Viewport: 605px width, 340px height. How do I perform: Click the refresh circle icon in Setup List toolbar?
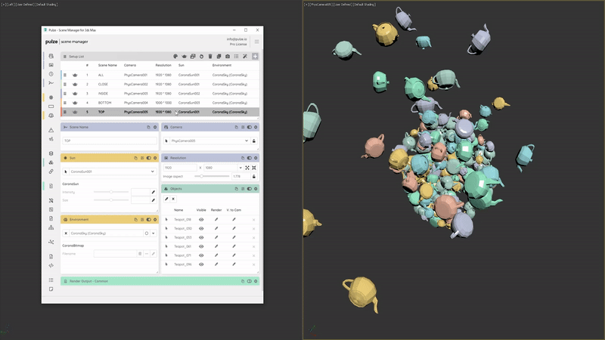tap(201, 56)
